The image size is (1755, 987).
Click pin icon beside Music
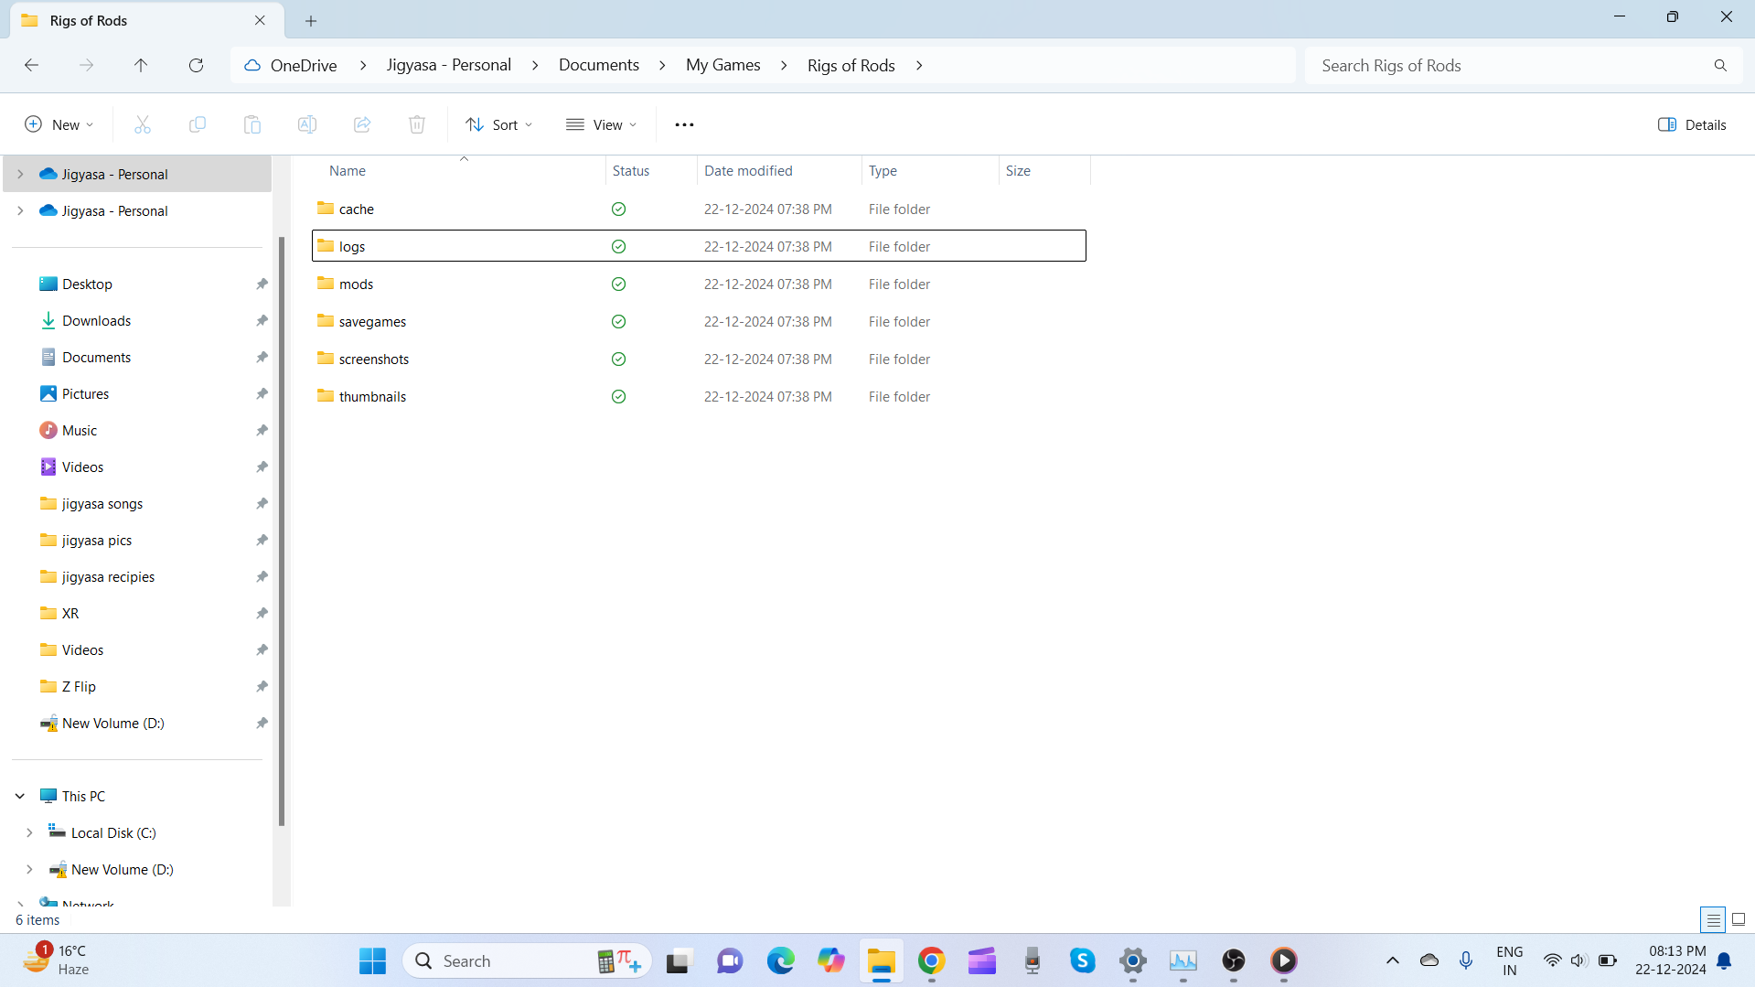(x=262, y=430)
